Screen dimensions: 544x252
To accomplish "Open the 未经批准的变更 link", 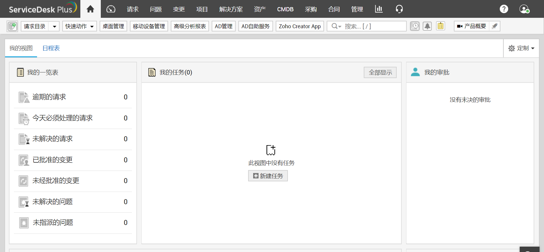I will coord(56,181).
